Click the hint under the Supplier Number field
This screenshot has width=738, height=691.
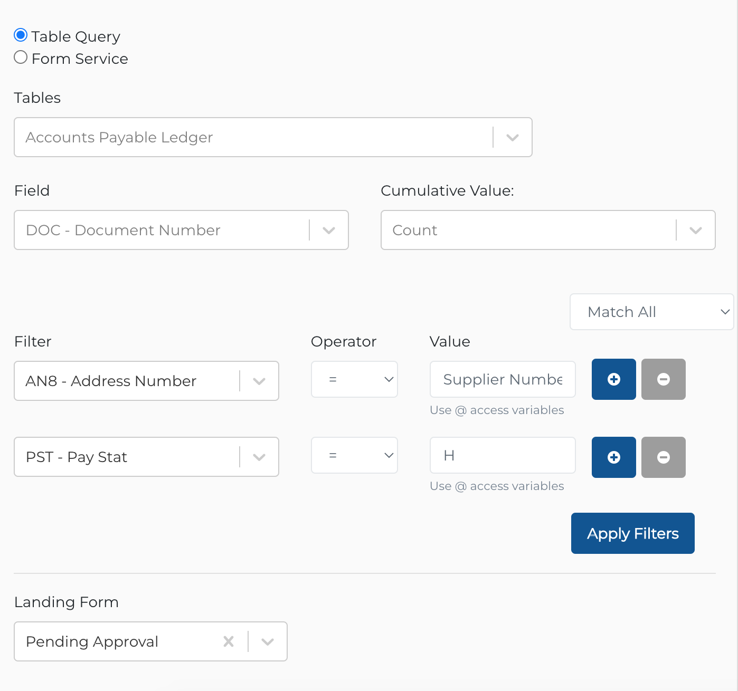(497, 410)
